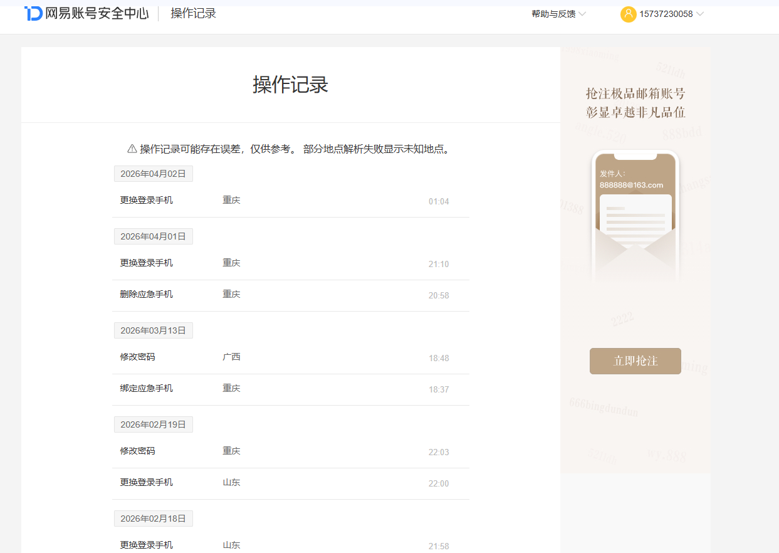Click the phone mailbox ad image

[x=635, y=216]
